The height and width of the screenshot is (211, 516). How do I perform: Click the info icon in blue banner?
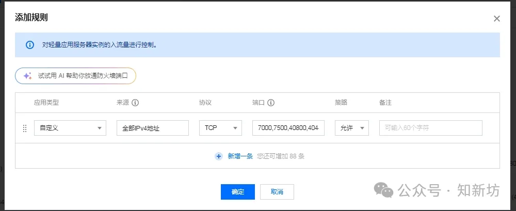click(x=30, y=45)
